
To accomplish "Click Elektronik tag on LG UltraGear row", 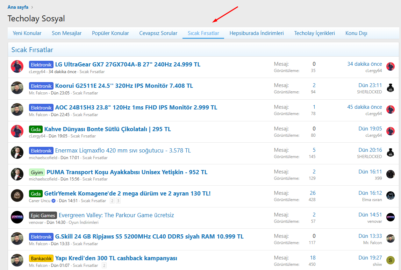I will [x=41, y=65].
